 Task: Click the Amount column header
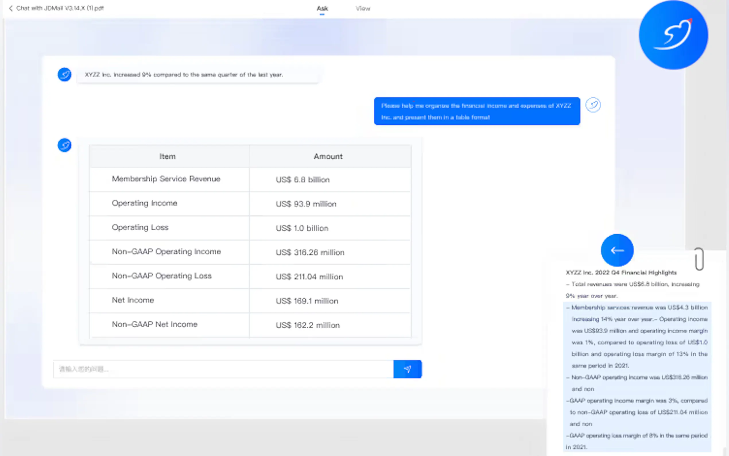328,156
